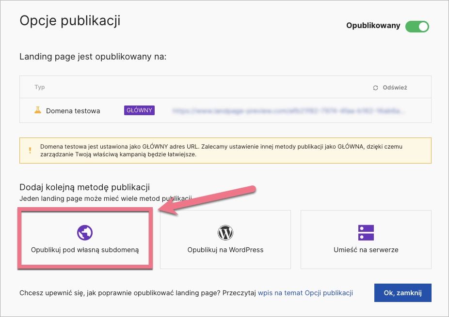
Task: Click the orange flask test domain icon
Action: [38, 110]
